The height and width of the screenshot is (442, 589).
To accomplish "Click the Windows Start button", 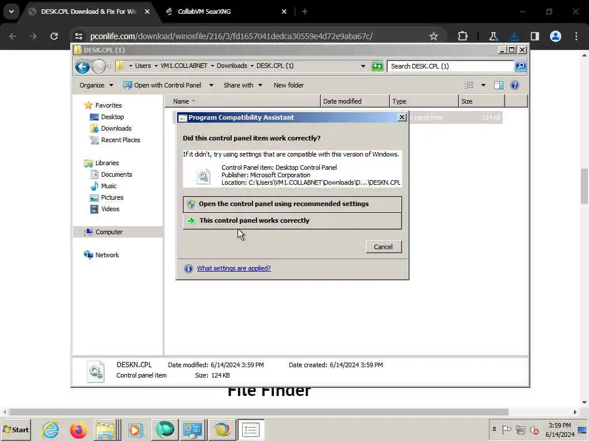I will tap(16, 429).
